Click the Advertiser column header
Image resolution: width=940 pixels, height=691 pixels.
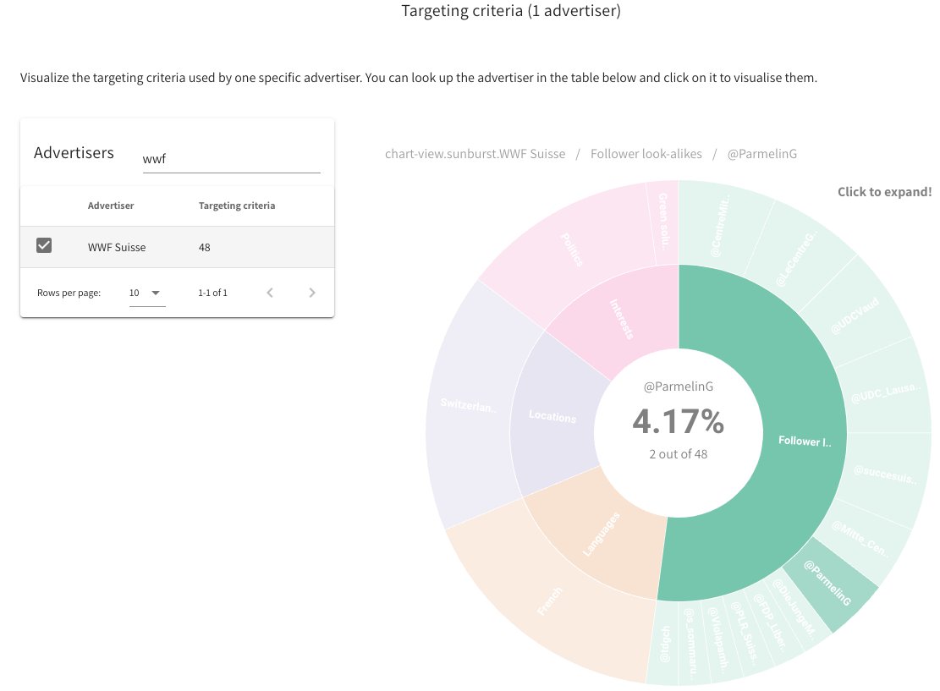click(111, 206)
